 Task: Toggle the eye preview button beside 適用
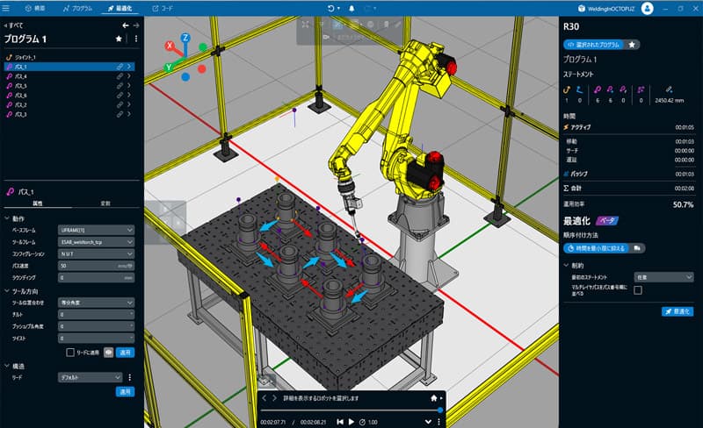pos(108,353)
